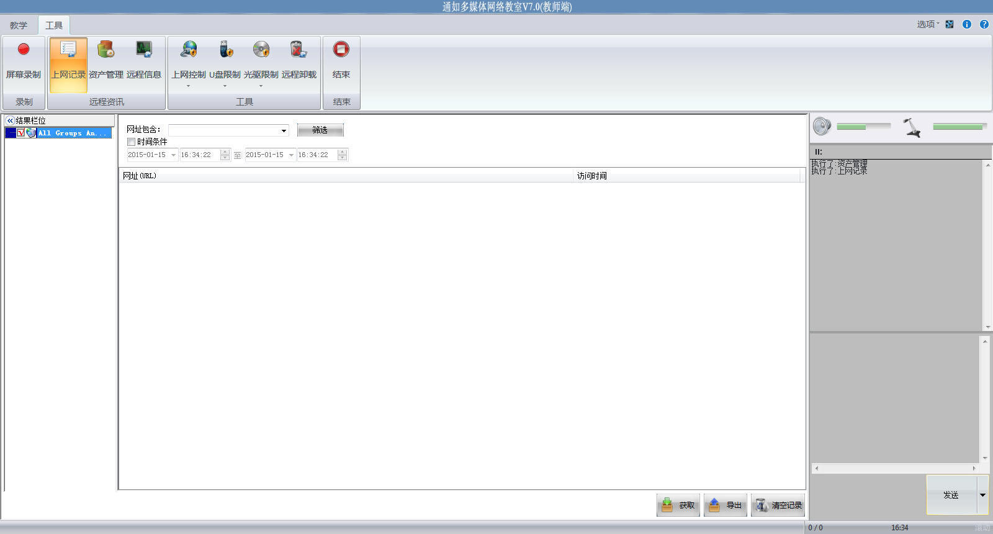The width and height of the screenshot is (993, 534).
Task: Click the 清空记录 clear records button
Action: pos(778,505)
